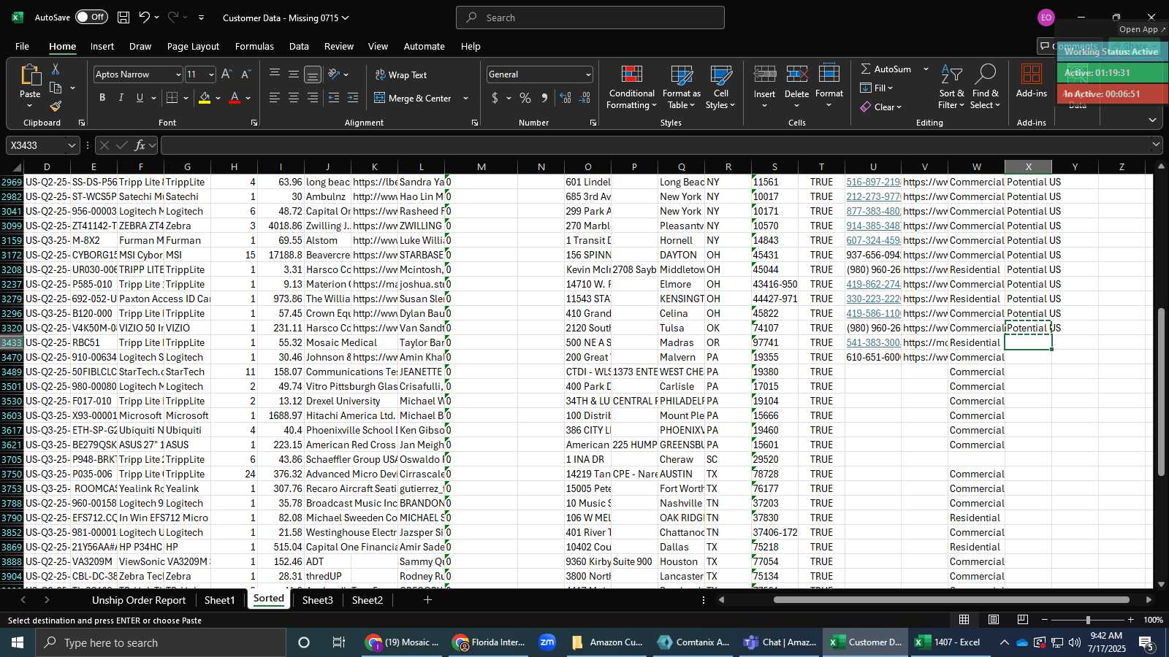Open phone link 516-897-219

(873, 182)
